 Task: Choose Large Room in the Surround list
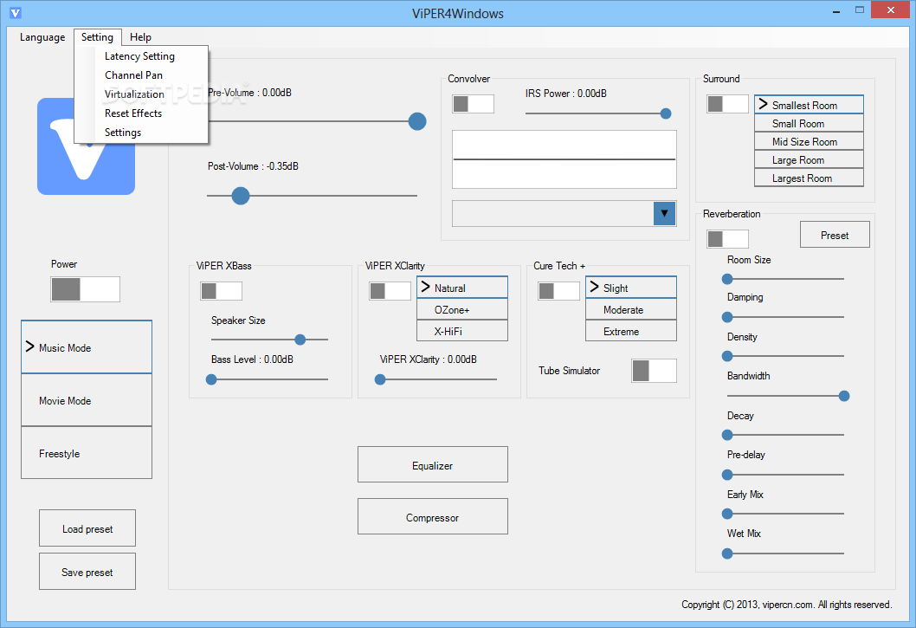[808, 160]
